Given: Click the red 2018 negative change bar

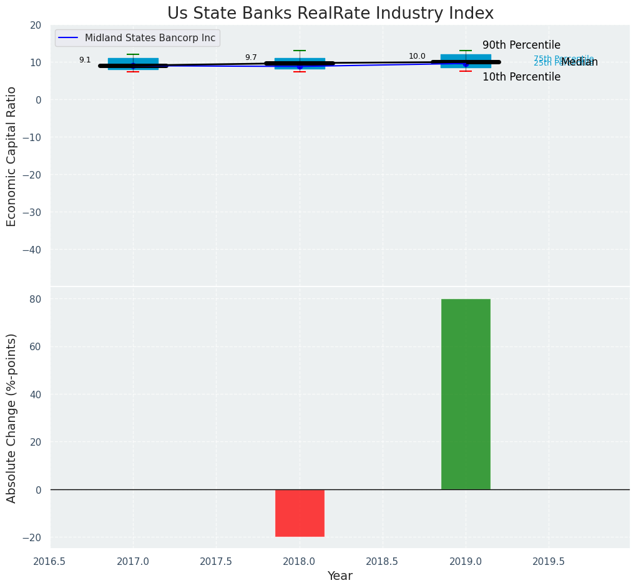Looking at the screenshot, I should pos(300,512).
